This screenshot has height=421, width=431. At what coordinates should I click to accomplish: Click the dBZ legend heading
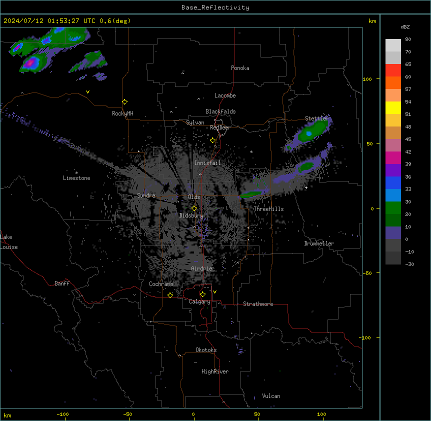405,27
